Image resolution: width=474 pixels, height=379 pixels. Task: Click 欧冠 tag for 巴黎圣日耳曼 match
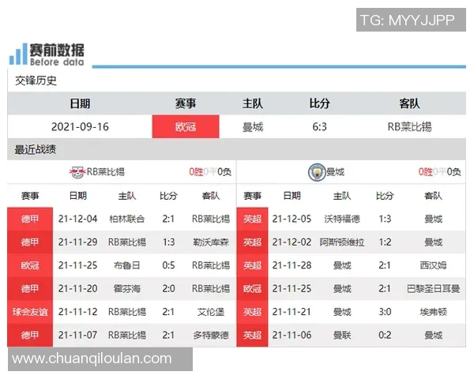click(x=253, y=289)
